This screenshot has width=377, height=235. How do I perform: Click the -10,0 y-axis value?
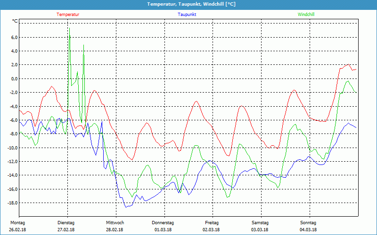(13, 148)
